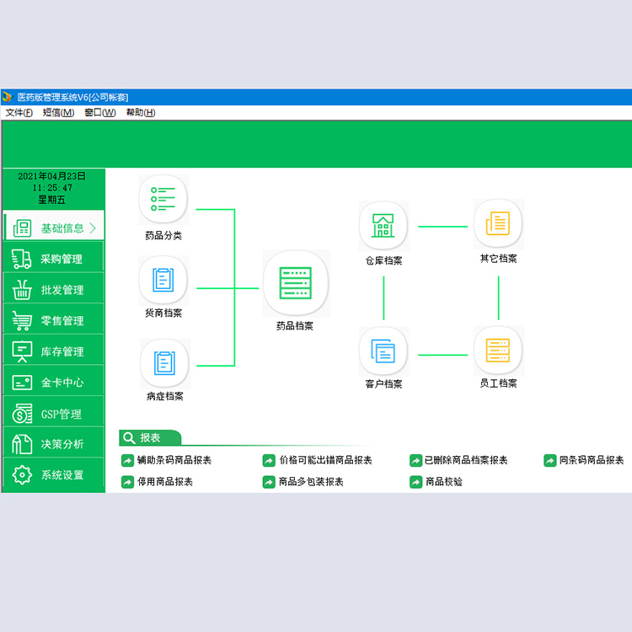Open the 药品分类 icon
The width and height of the screenshot is (632, 632).
coord(163,200)
